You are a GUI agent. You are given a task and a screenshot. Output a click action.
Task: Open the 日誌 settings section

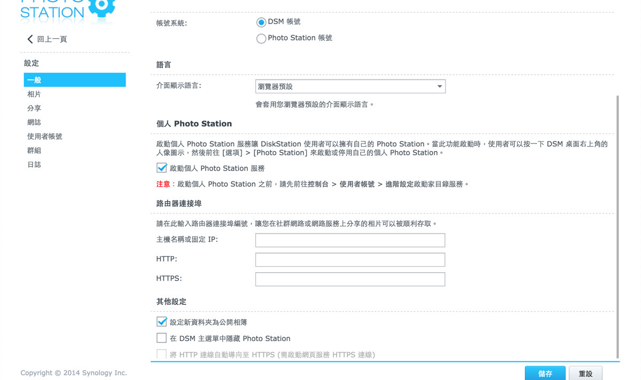pyautogui.click(x=34, y=164)
